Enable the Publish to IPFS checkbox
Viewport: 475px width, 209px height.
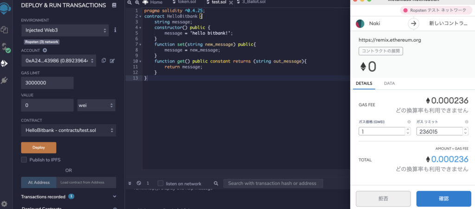[24, 160]
